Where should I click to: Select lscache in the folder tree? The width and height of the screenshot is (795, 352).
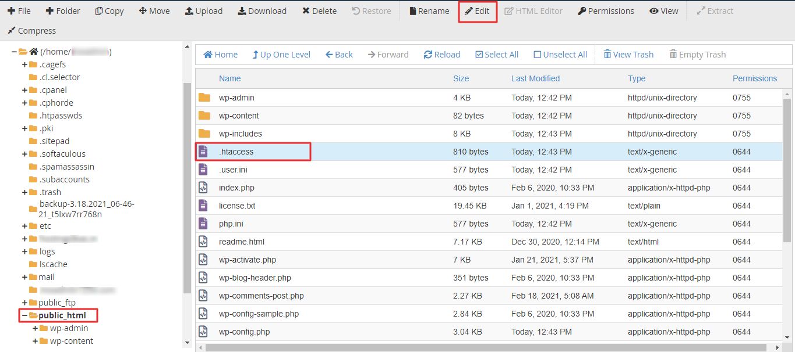[53, 264]
